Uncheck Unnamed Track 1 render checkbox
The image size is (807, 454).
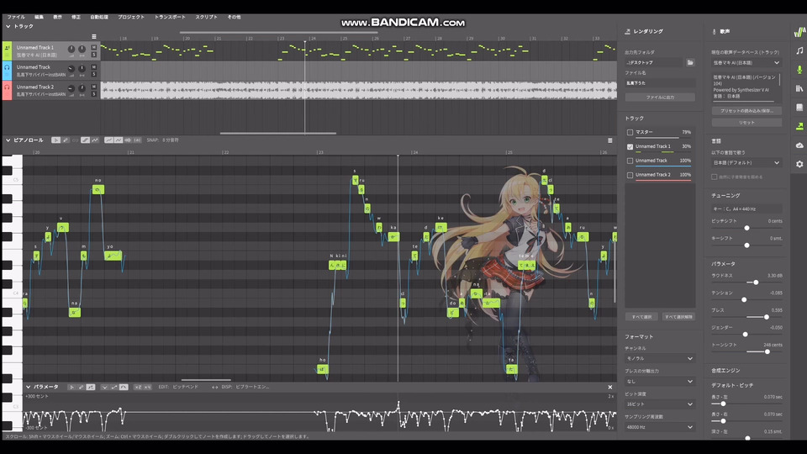(630, 146)
